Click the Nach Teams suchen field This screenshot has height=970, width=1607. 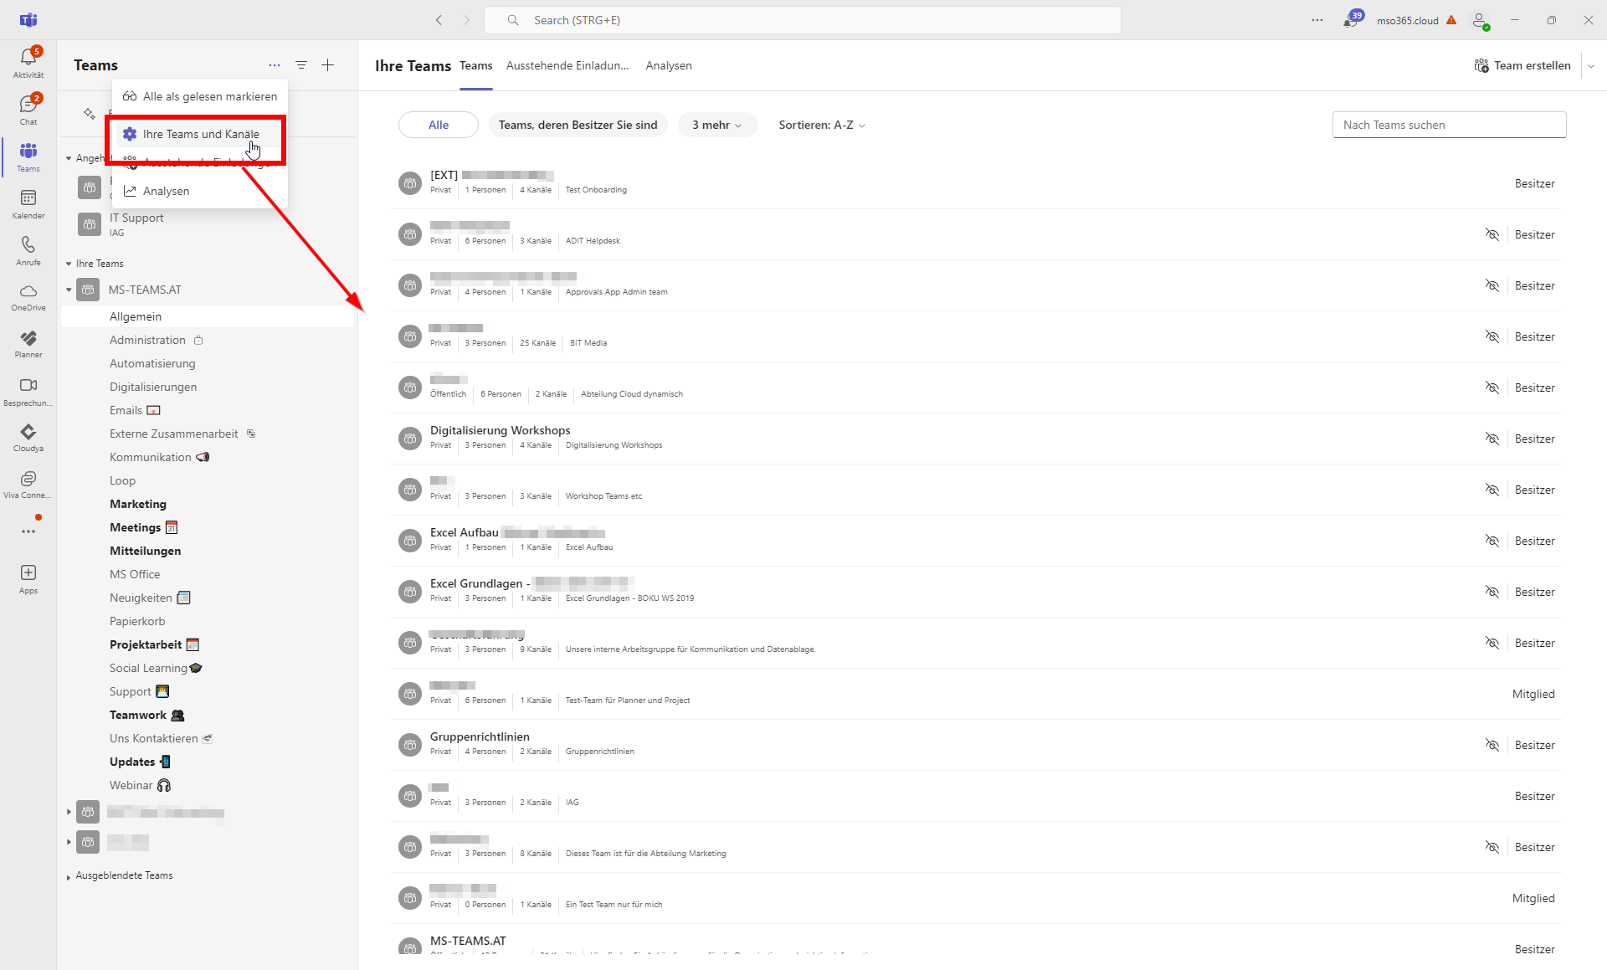pos(1449,125)
